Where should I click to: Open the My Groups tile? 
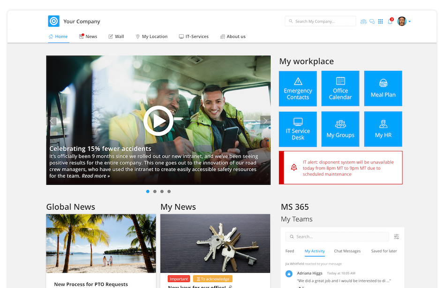click(x=340, y=129)
